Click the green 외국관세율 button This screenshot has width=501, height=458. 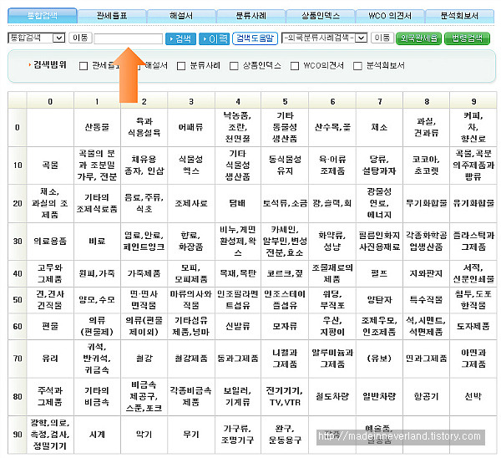pos(418,38)
